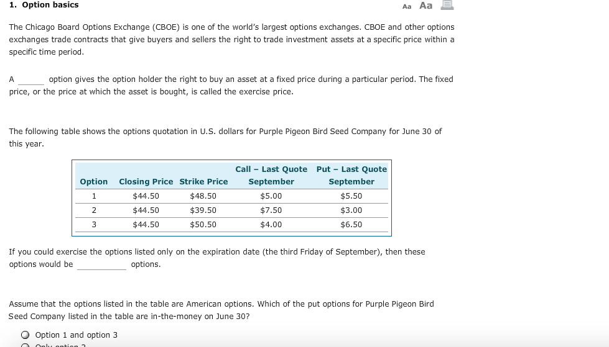Click the $50.50 strike price cell
Viewport: 609px width, 347px height.
tap(203, 225)
